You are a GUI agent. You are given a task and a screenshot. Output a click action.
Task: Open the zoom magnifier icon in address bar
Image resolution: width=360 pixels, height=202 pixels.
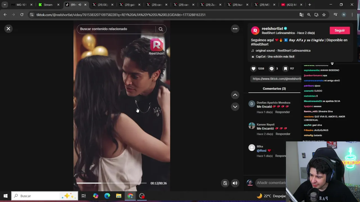coord(309,15)
